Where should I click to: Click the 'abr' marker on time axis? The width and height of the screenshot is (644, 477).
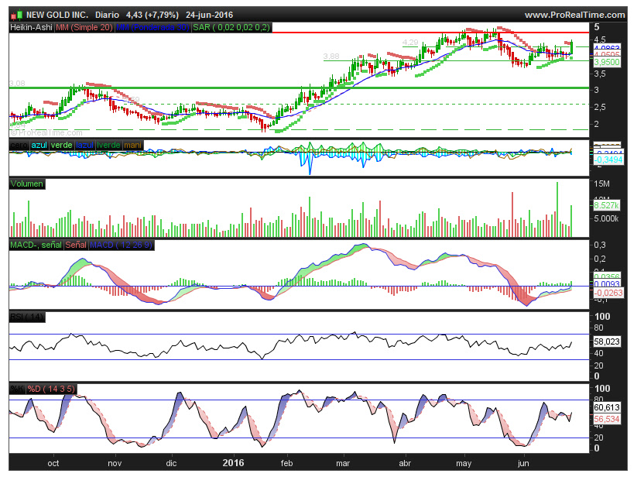click(405, 463)
